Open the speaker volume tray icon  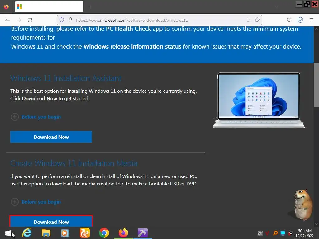pyautogui.click(x=291, y=233)
